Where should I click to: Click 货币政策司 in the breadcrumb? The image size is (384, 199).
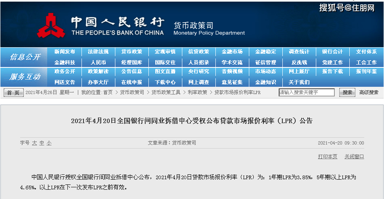[132, 92]
